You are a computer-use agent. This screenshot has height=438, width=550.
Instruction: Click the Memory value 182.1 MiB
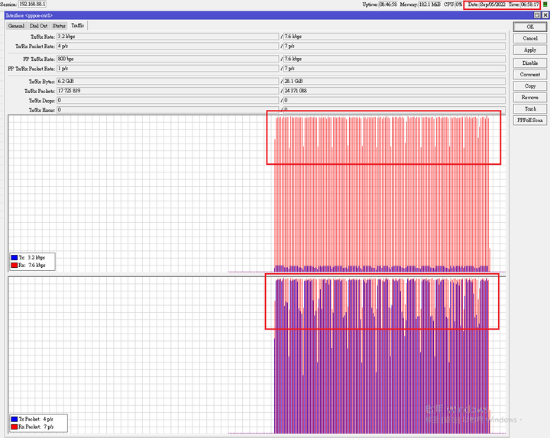tap(429, 5)
